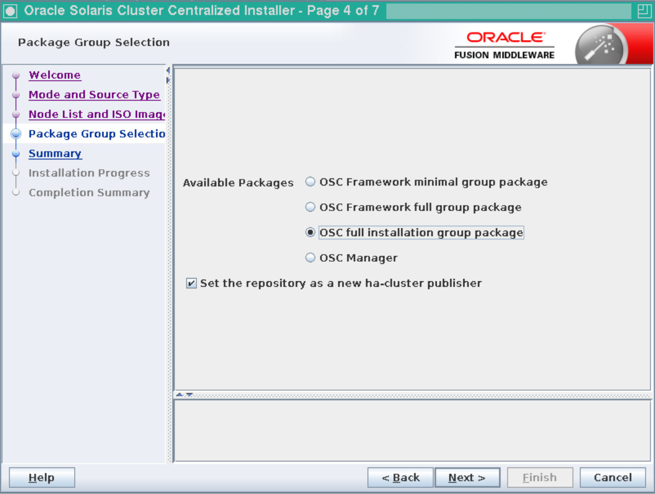Open the Mode and Source Type step

pyautogui.click(x=94, y=95)
